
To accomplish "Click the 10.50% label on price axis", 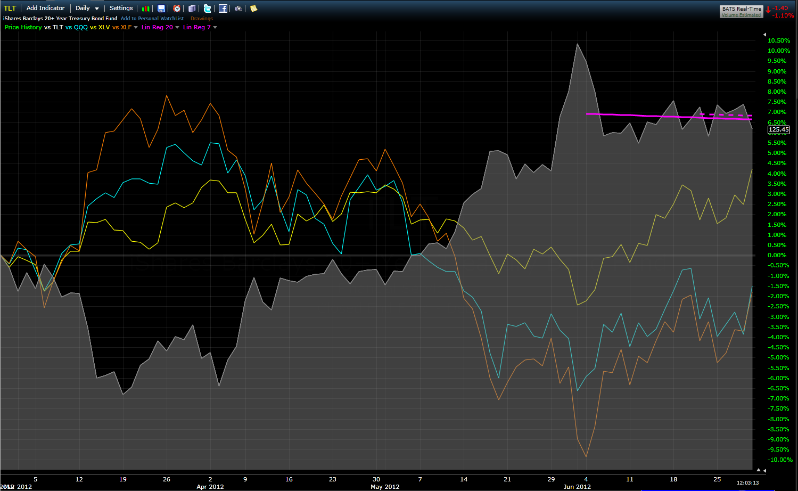I will point(779,40).
